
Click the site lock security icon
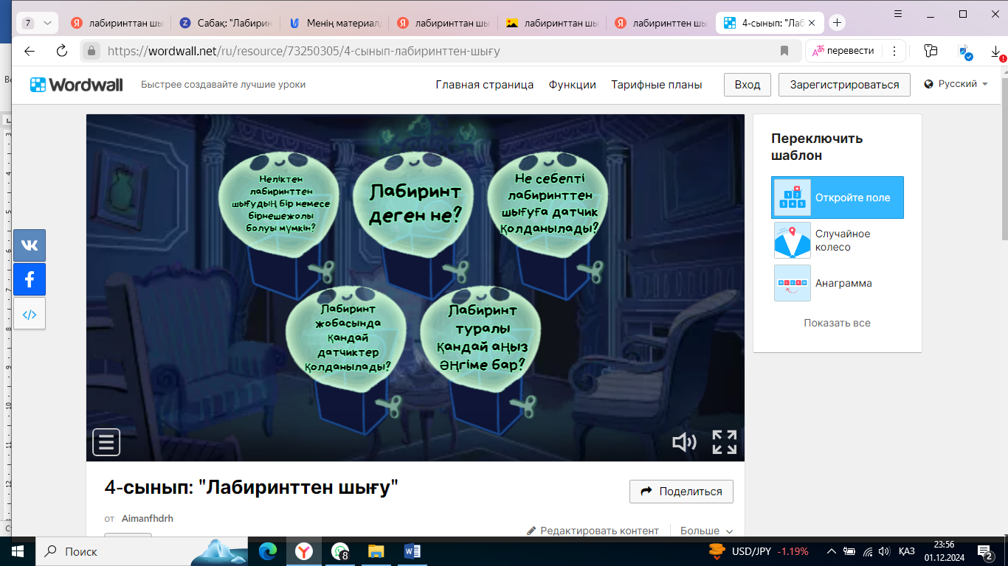point(92,51)
